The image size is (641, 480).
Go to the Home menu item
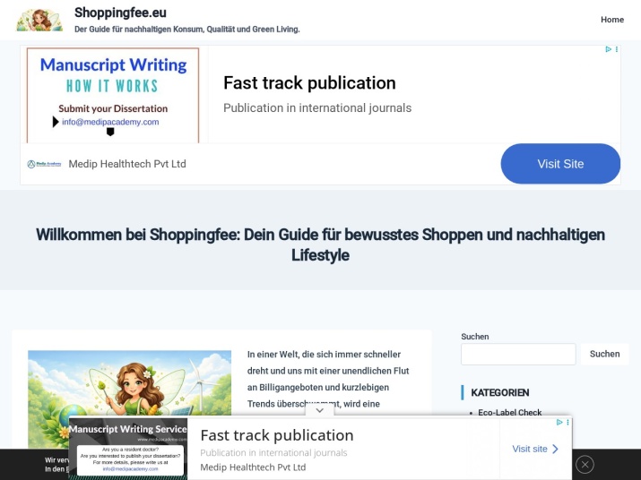pos(612,20)
